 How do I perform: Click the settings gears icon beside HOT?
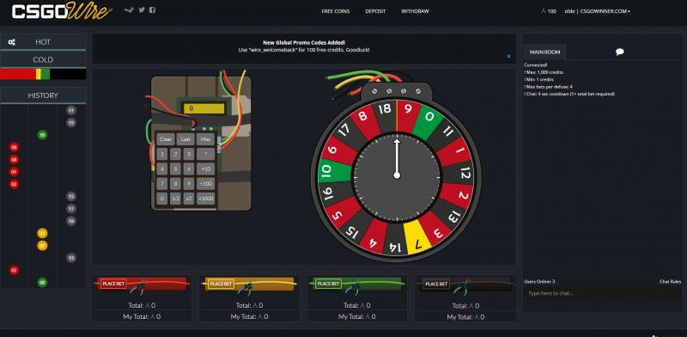pyautogui.click(x=12, y=42)
